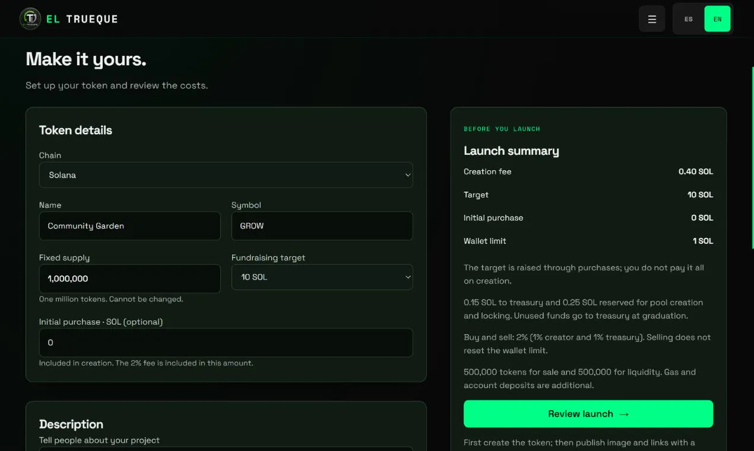Click the Name field with Community Garden
Image resolution: width=754 pixels, height=451 pixels.
point(129,226)
